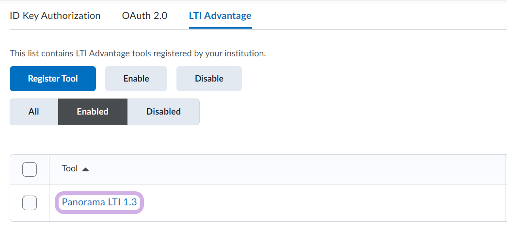Select all tools with header checkbox
Viewport: 507px width, 233px height.
point(30,169)
